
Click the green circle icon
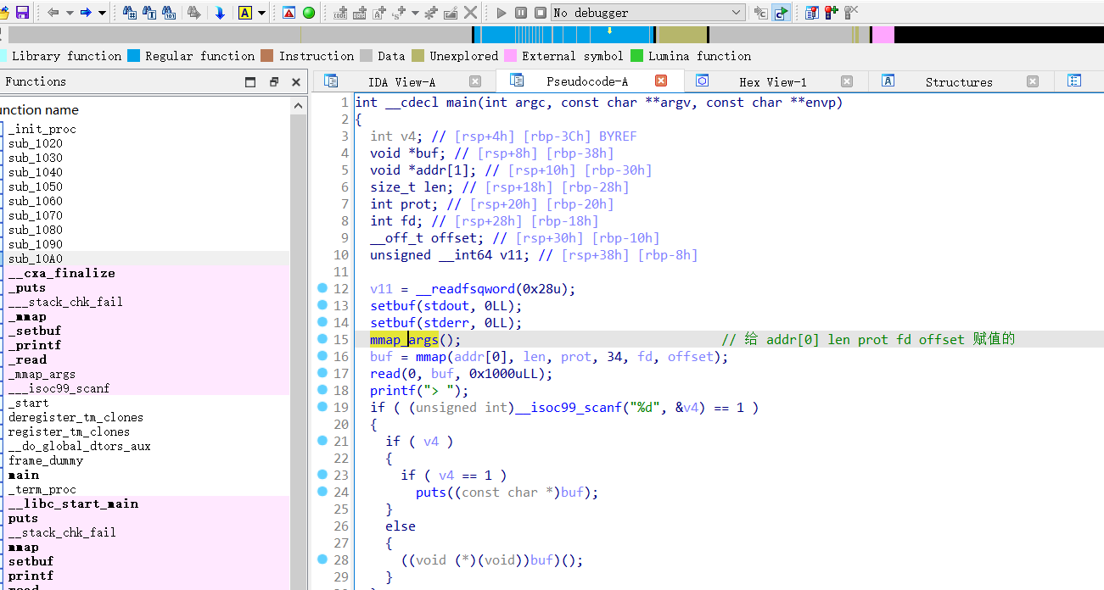[x=309, y=13]
